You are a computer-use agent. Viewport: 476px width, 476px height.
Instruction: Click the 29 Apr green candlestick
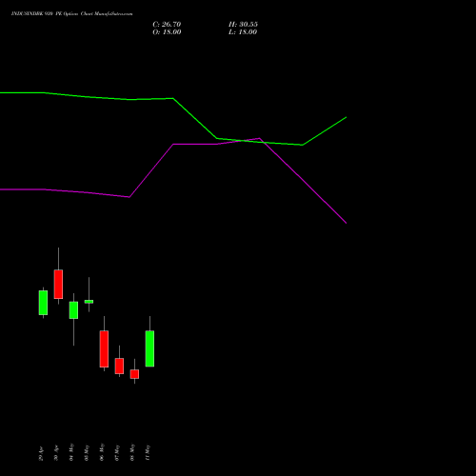(x=43, y=303)
